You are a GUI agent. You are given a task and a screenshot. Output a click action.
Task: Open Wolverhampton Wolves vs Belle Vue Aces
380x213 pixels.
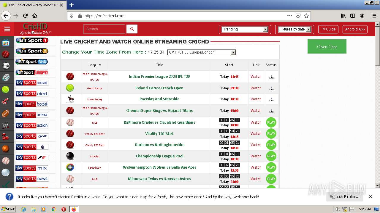[159, 167]
